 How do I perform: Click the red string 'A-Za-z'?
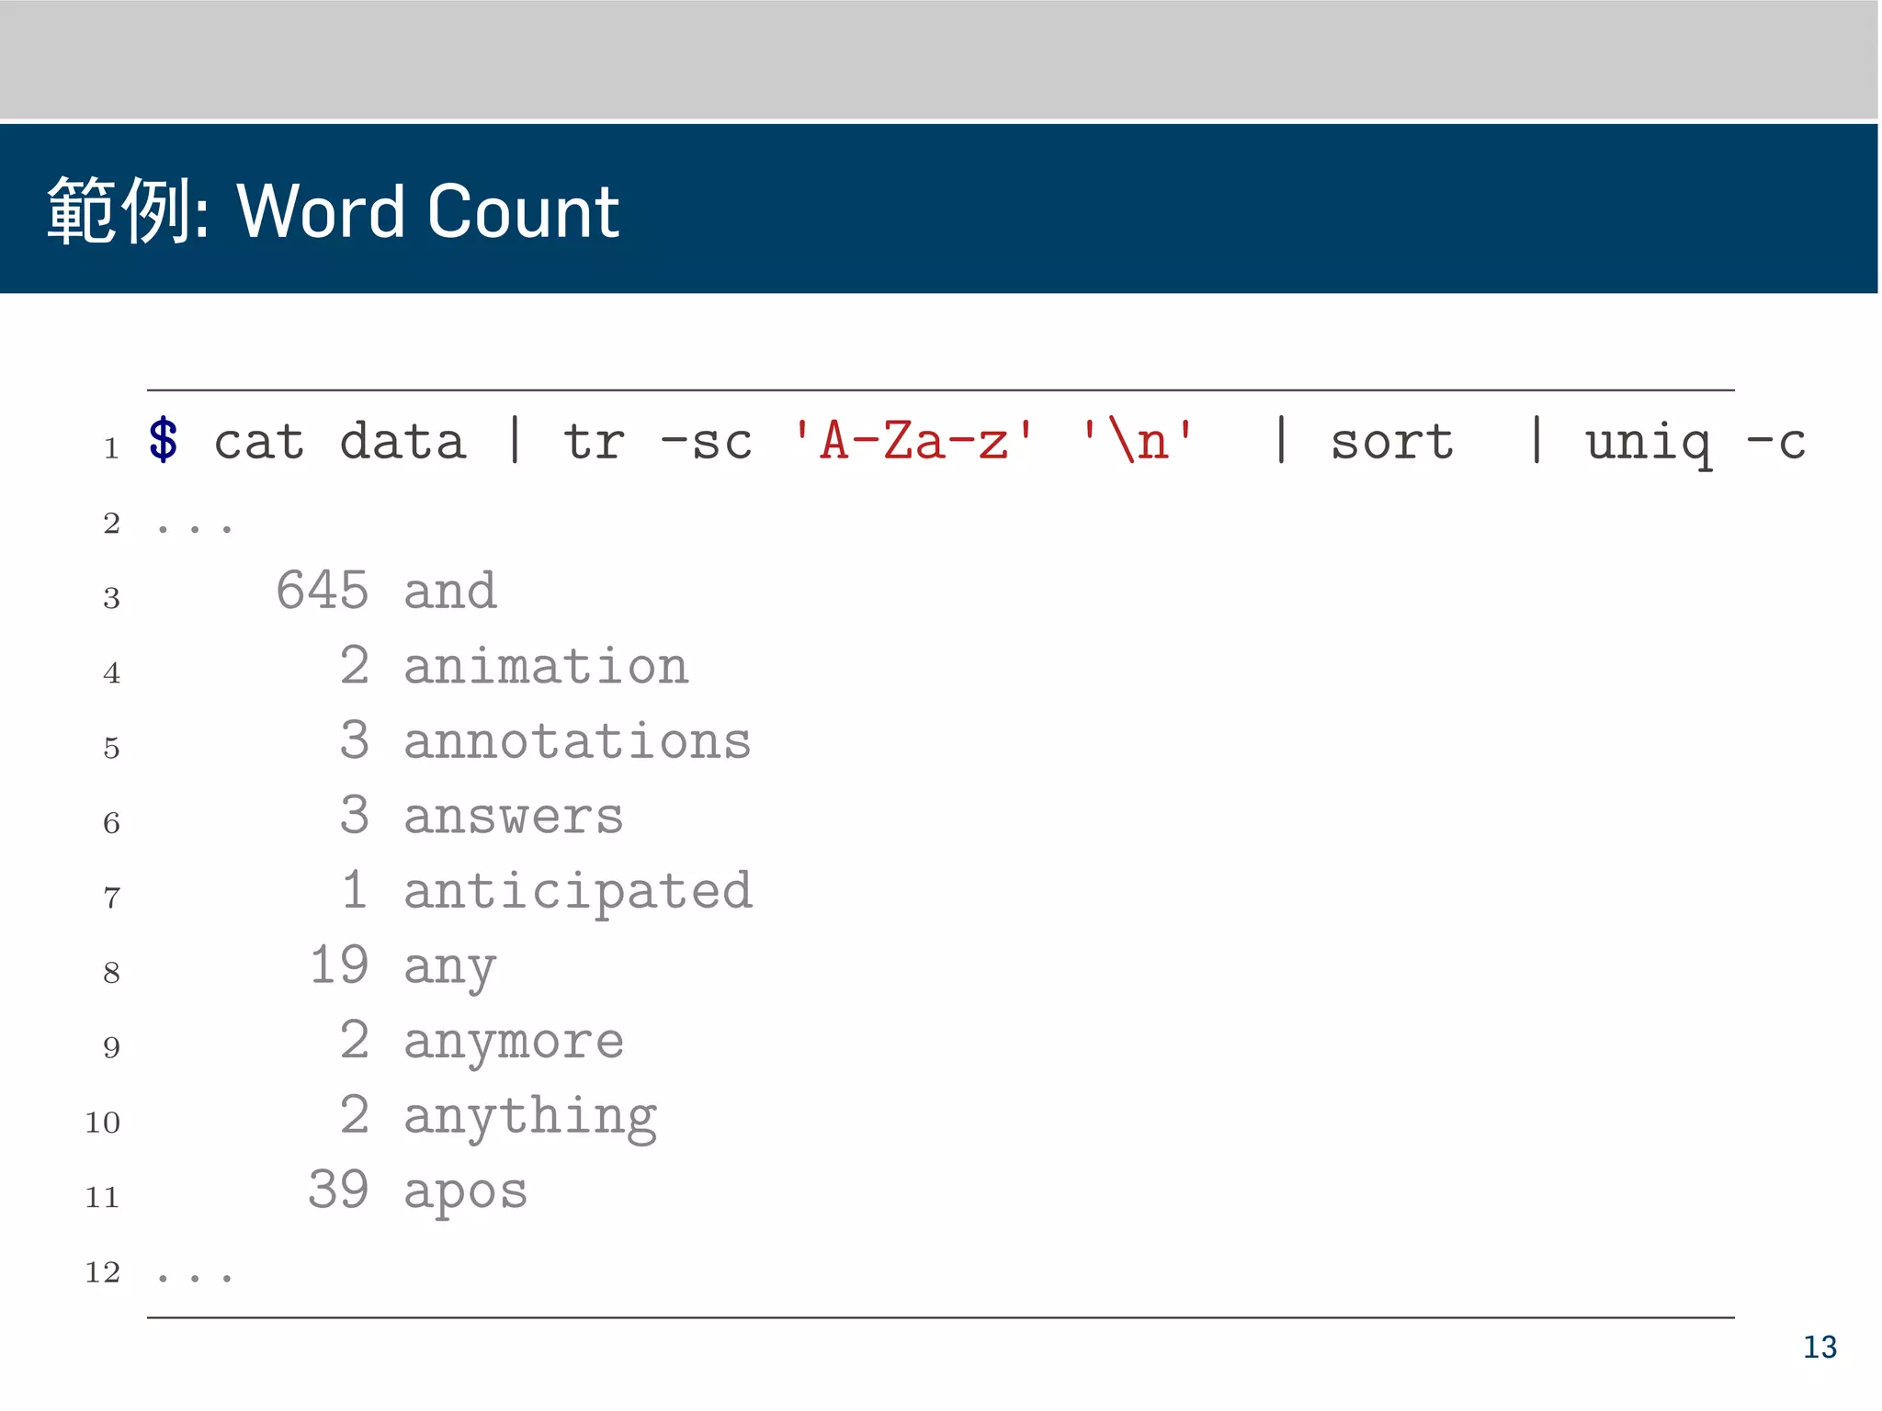[x=913, y=439]
